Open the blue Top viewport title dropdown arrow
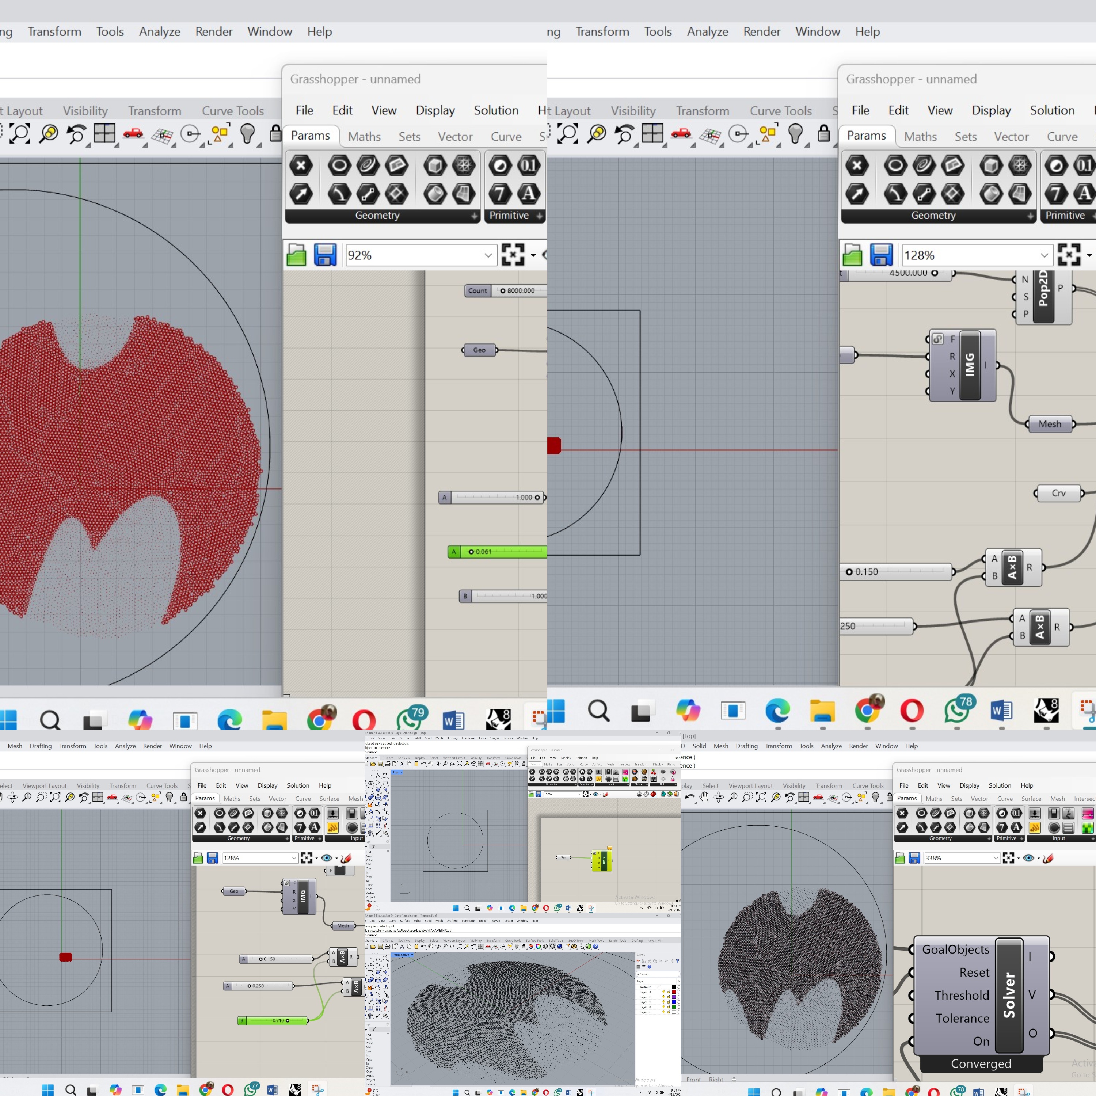The image size is (1096, 1096). [x=401, y=772]
